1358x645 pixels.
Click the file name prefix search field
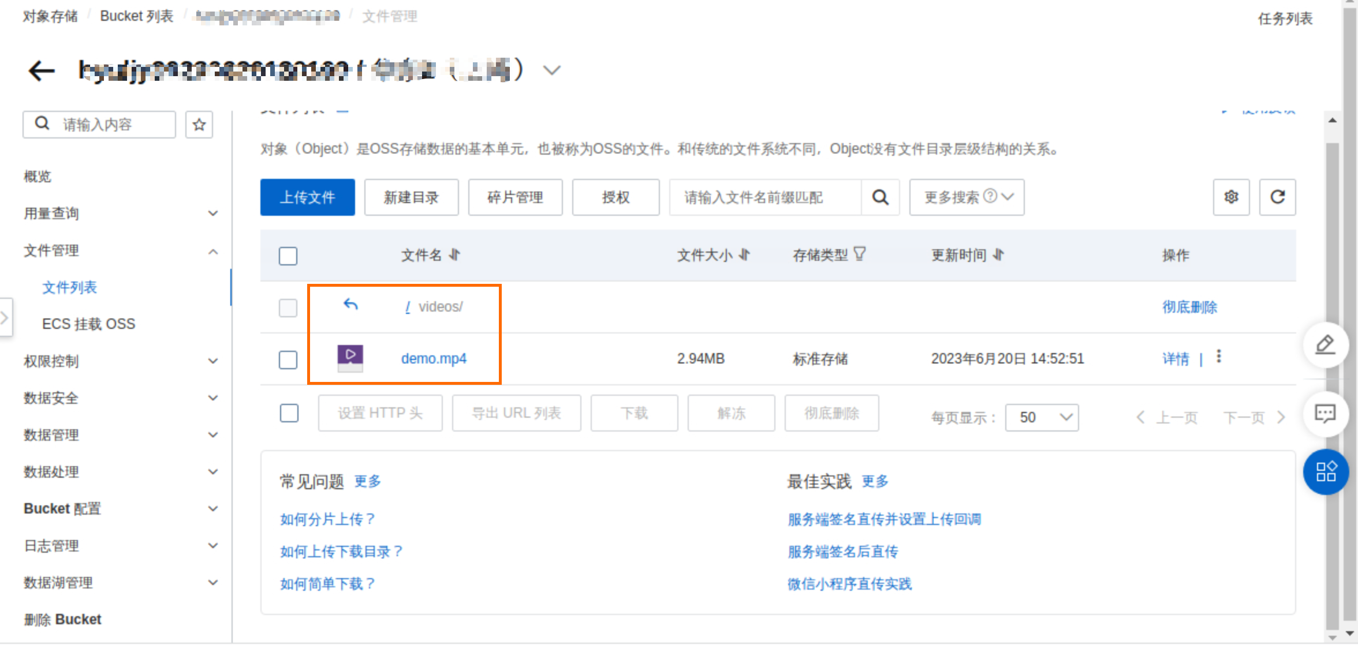click(x=764, y=197)
